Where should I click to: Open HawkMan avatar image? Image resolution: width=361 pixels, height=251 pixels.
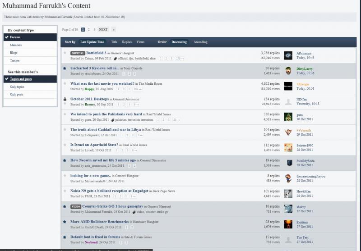click(x=288, y=193)
